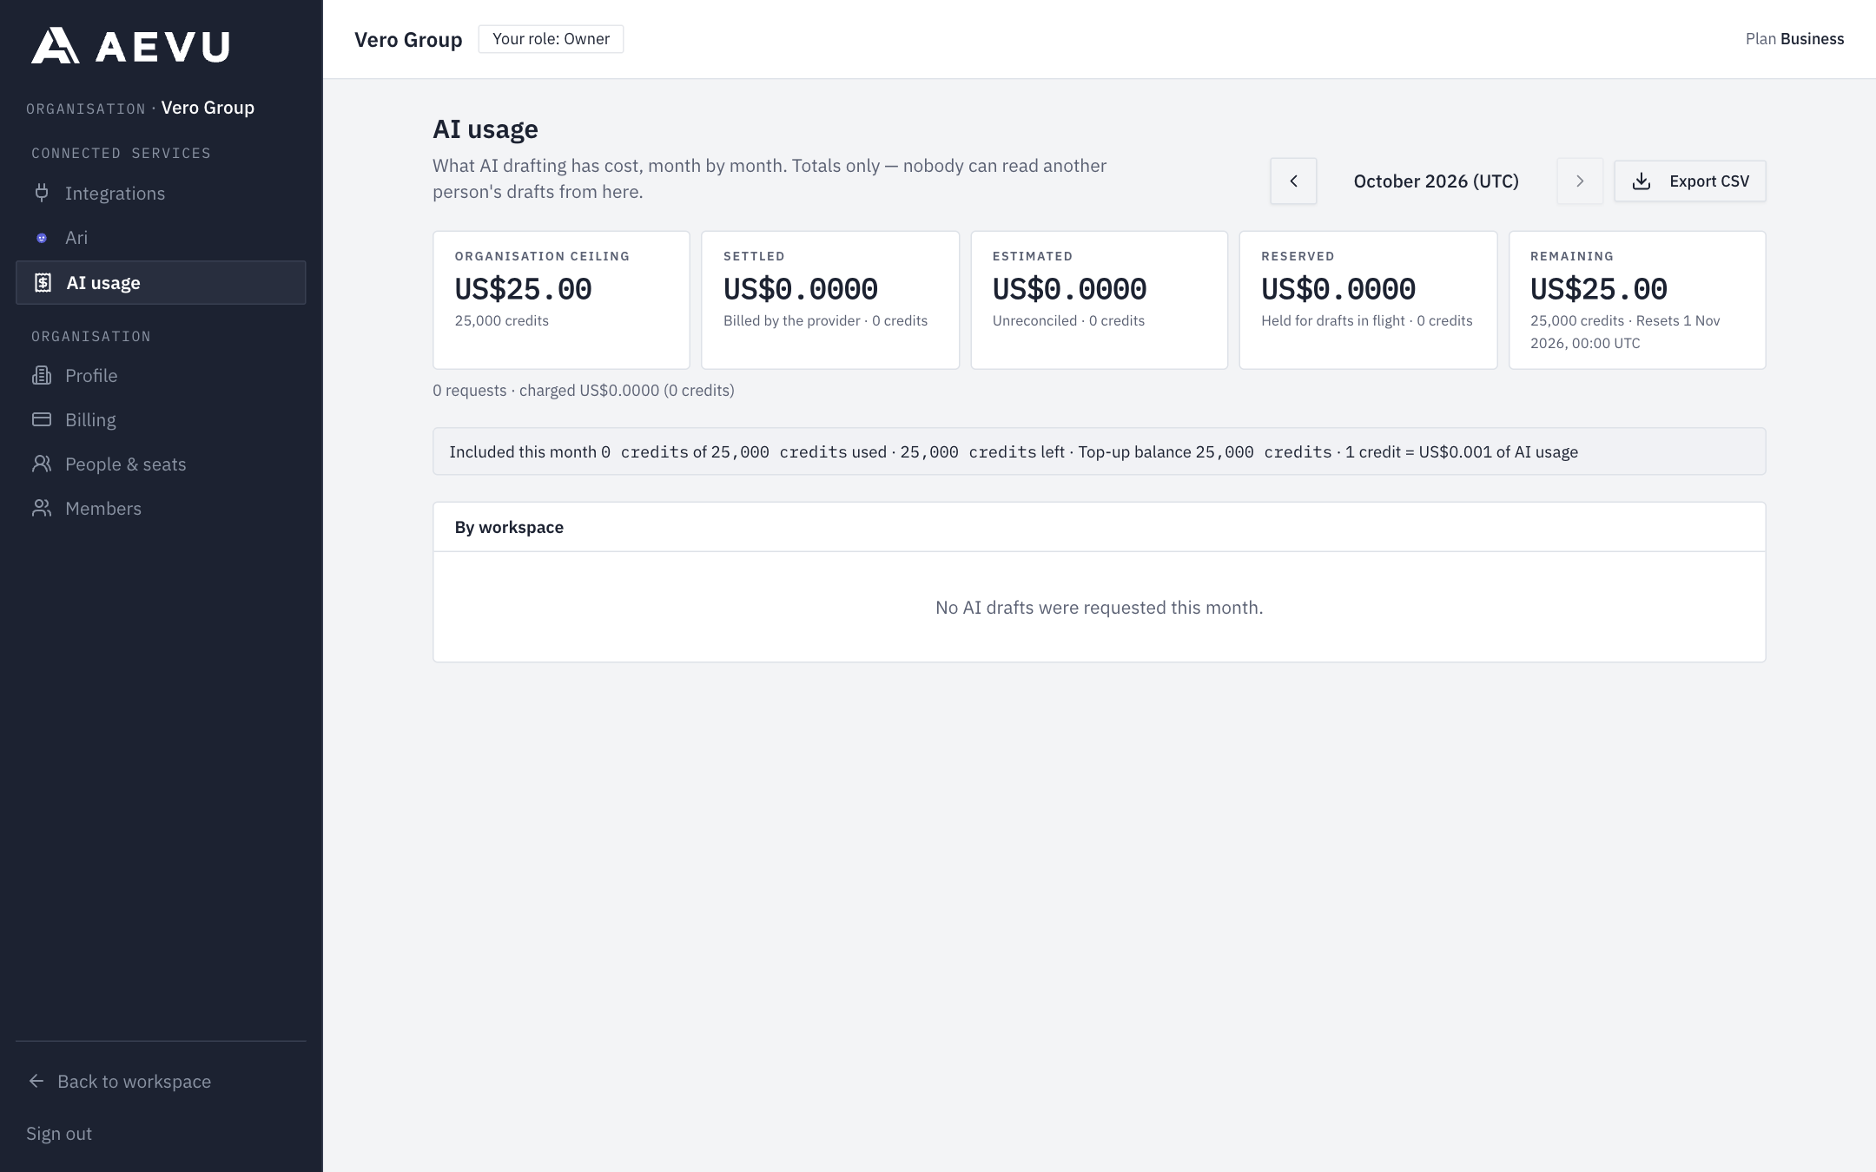Click the Remaining US$25.00 card

coord(1637,300)
